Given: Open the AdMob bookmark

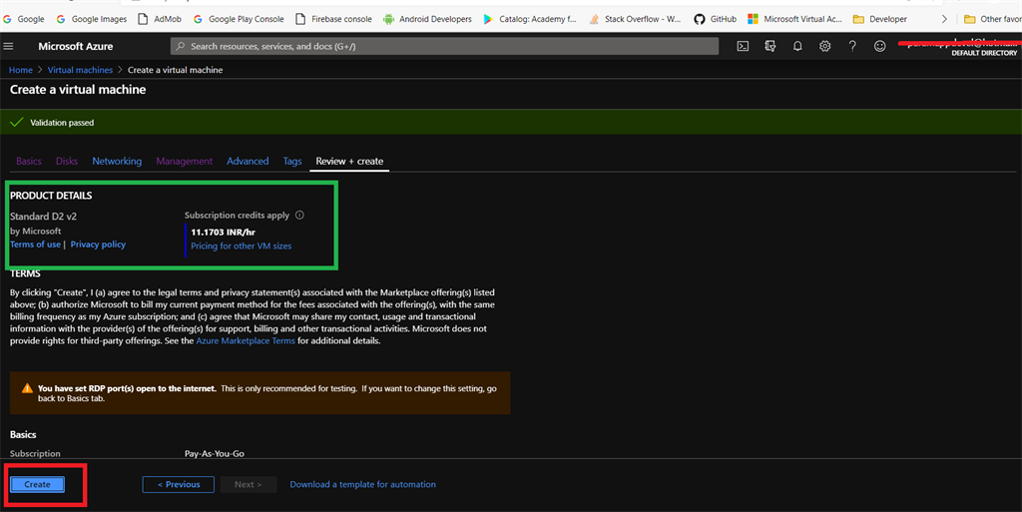Looking at the screenshot, I should click(x=160, y=19).
